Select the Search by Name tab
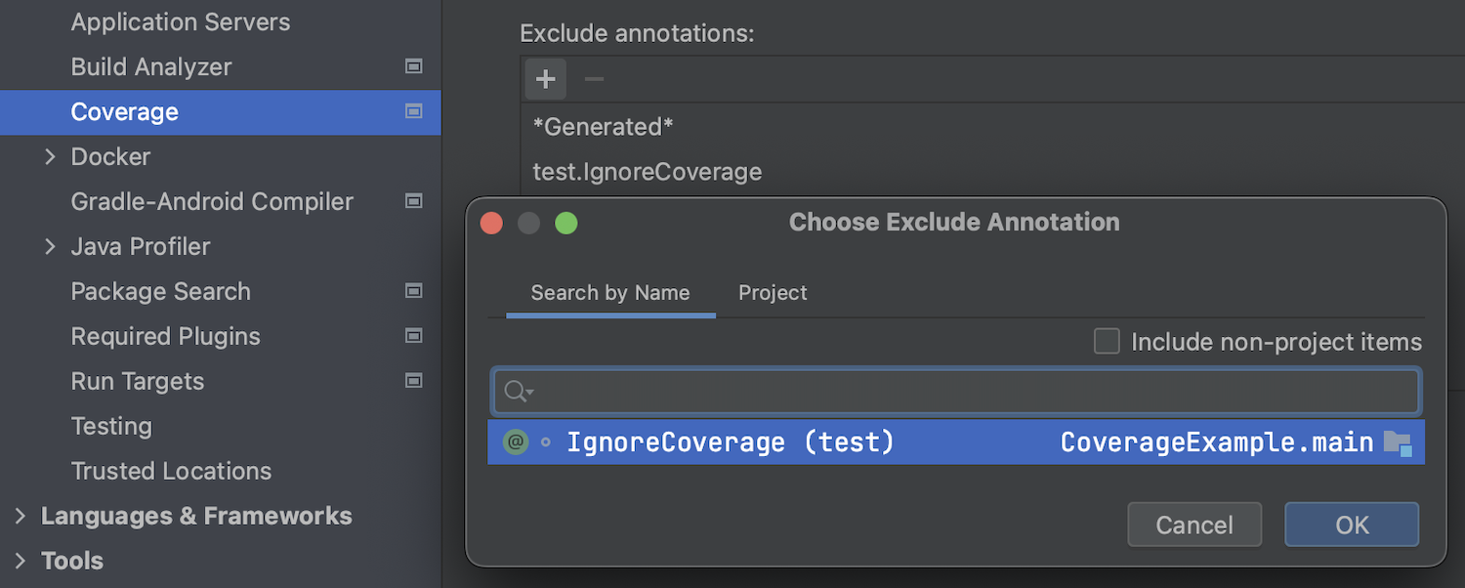1465x588 pixels. (x=610, y=293)
